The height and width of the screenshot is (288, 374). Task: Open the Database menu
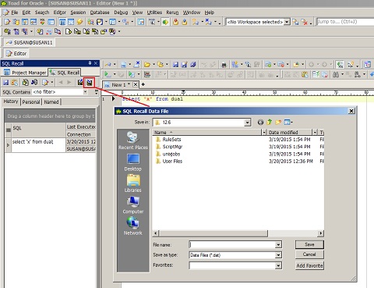tap(100, 12)
